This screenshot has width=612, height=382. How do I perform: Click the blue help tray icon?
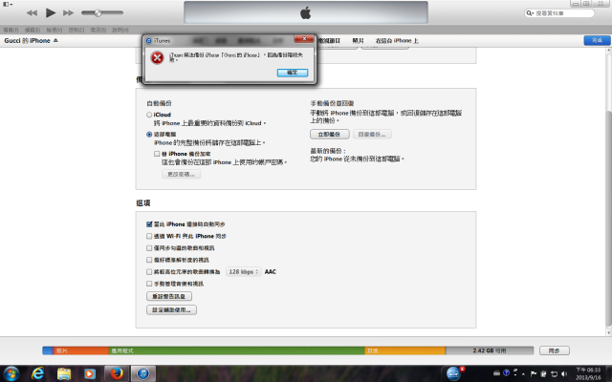coord(506,373)
